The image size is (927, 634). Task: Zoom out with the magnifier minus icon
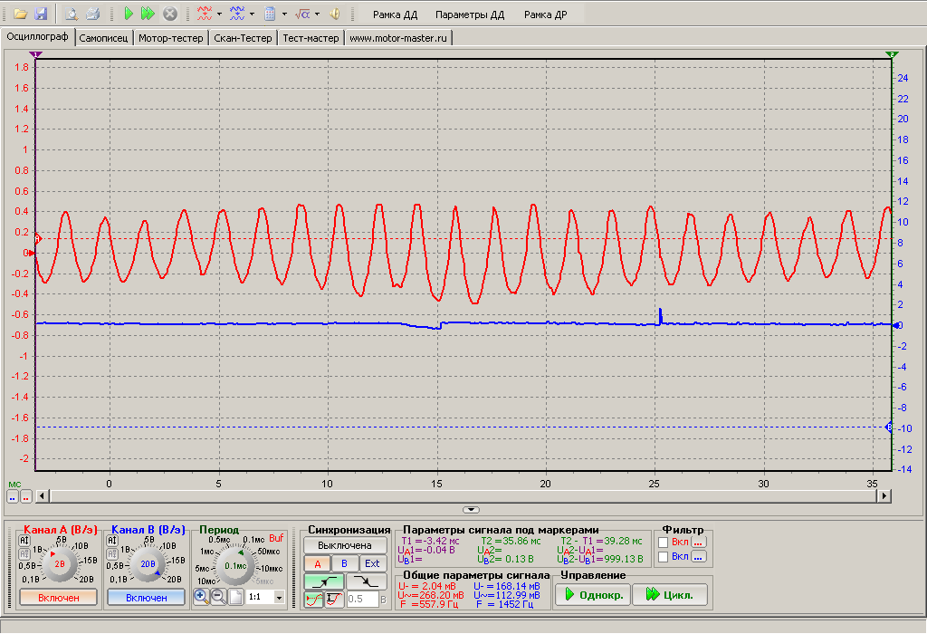coord(218,597)
